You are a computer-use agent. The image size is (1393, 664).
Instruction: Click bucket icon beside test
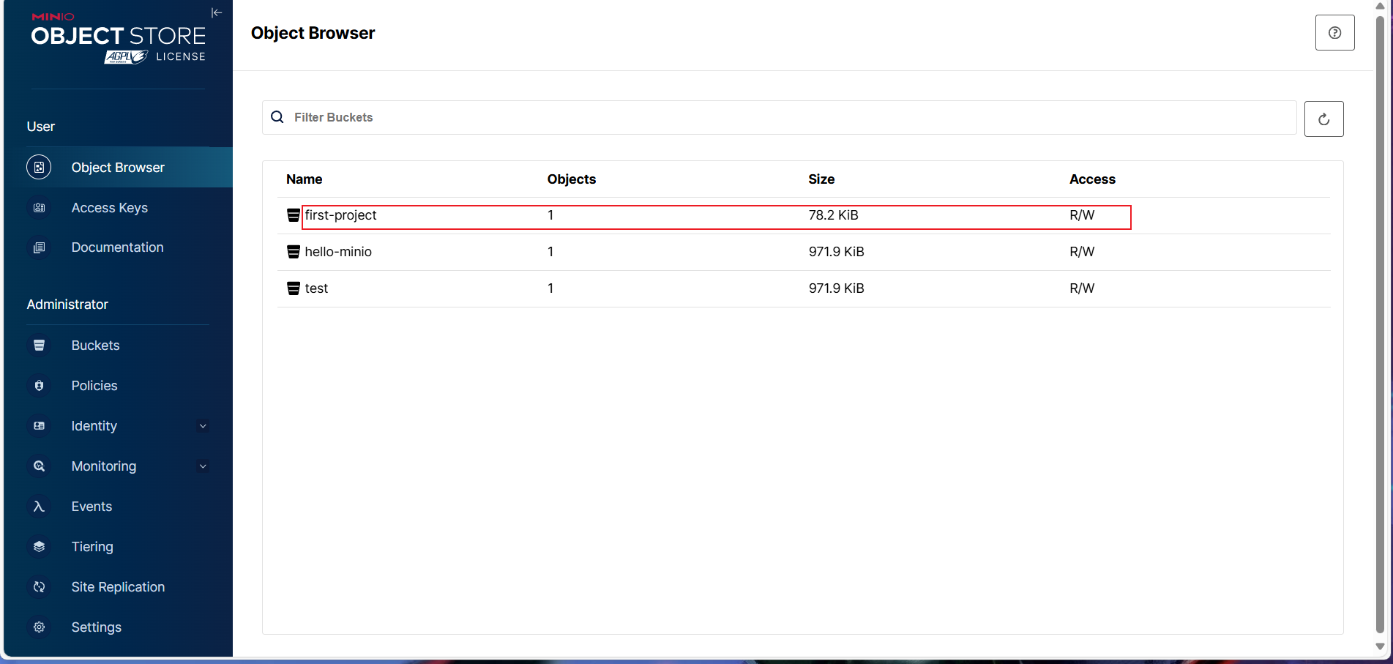[x=294, y=288]
